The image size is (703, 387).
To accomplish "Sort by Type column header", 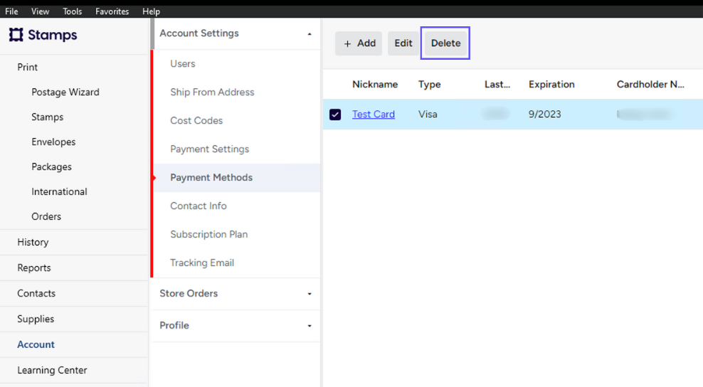I will point(430,85).
